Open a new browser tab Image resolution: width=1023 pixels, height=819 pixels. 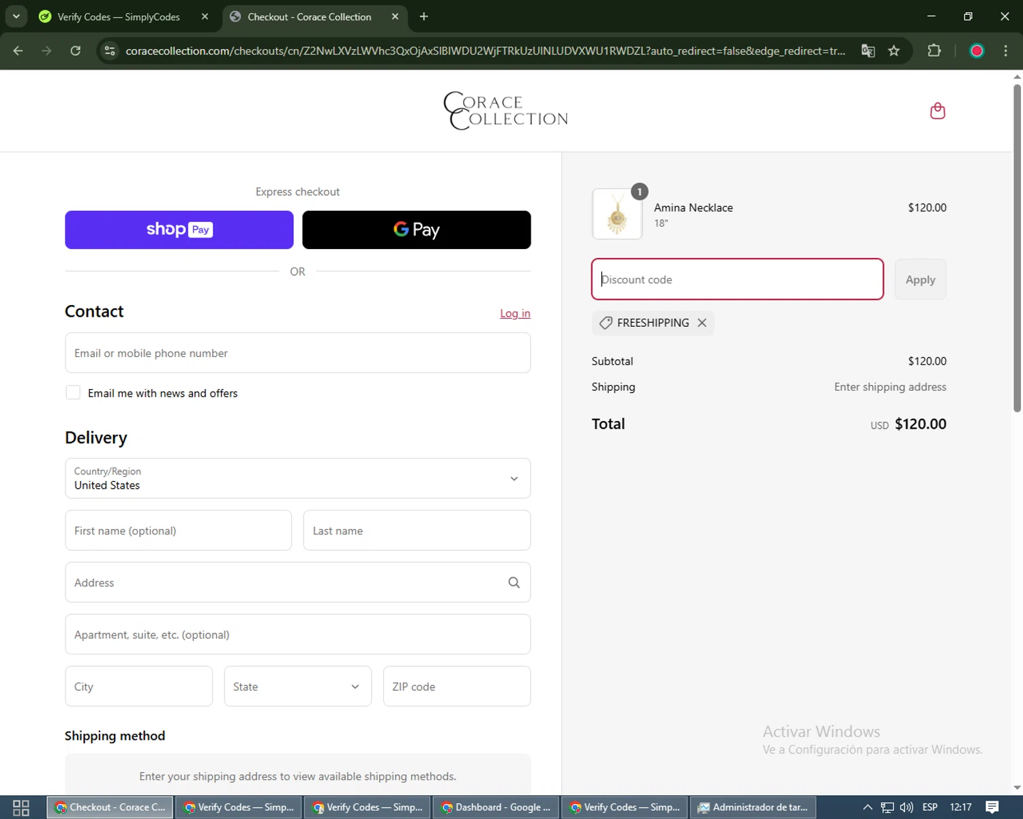(424, 16)
